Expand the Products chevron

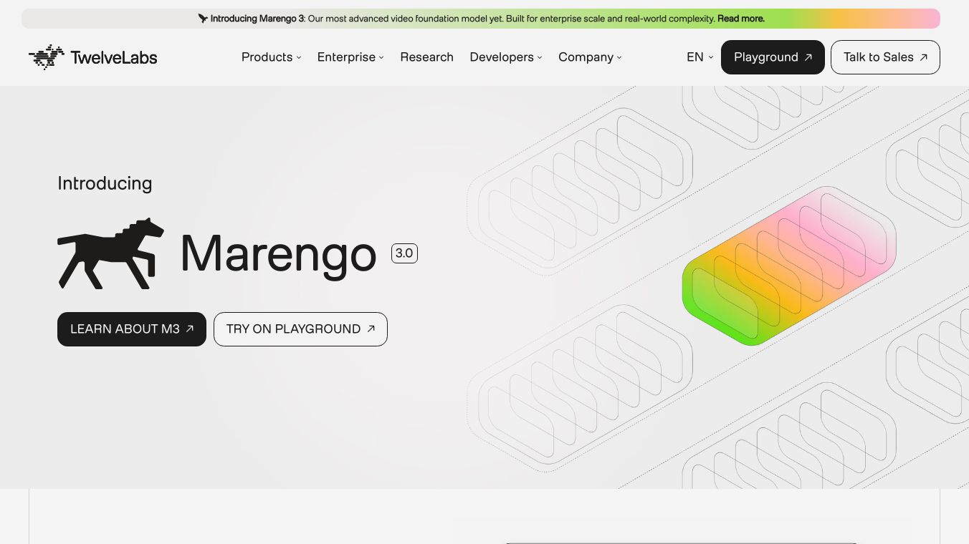(299, 57)
